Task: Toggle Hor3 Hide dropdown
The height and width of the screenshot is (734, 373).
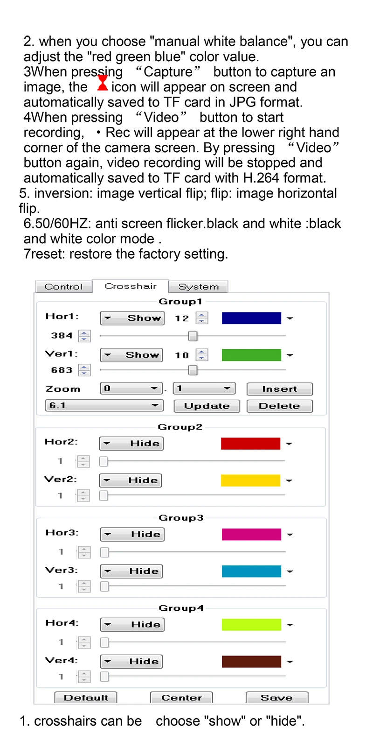Action: point(132,534)
